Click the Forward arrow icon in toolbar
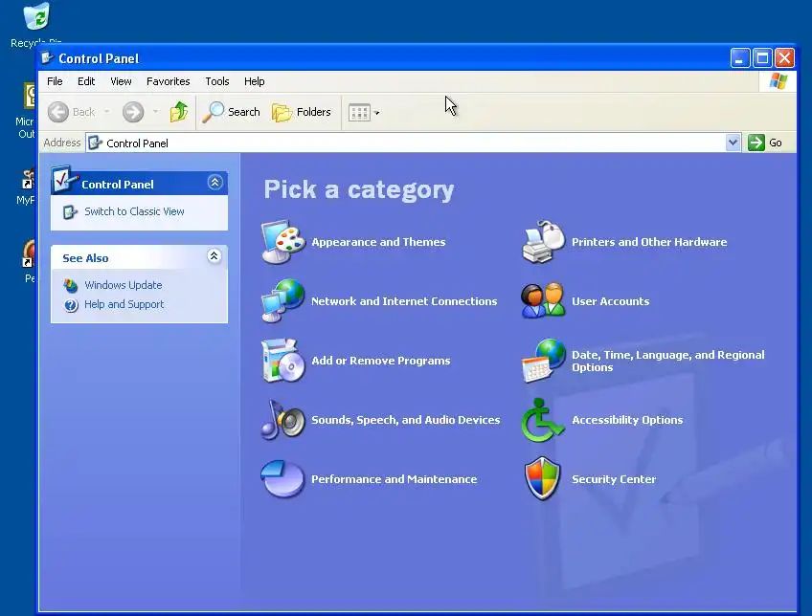Image resolution: width=812 pixels, height=616 pixels. tap(133, 112)
